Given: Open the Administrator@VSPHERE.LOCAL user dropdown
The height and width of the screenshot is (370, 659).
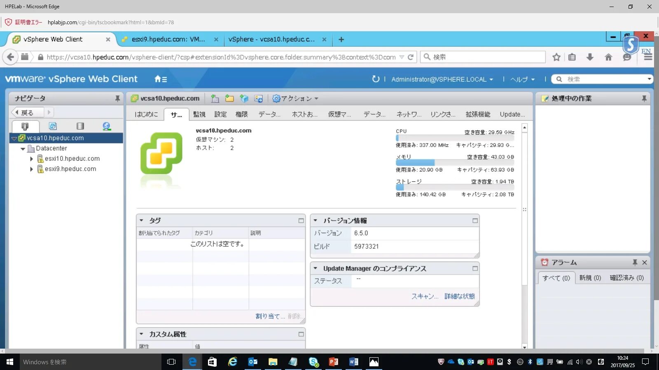Looking at the screenshot, I should [x=442, y=79].
